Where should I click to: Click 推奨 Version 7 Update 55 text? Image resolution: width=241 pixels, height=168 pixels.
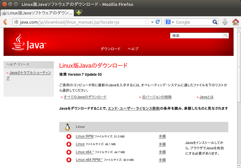[x=81, y=75]
